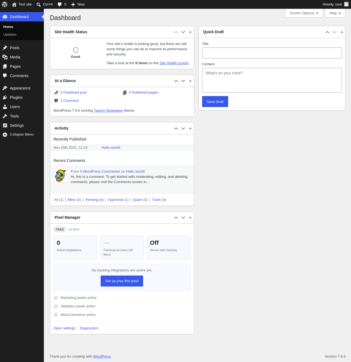Open the 4 Published pages link
The width and height of the screenshot is (351, 362).
(143, 92)
